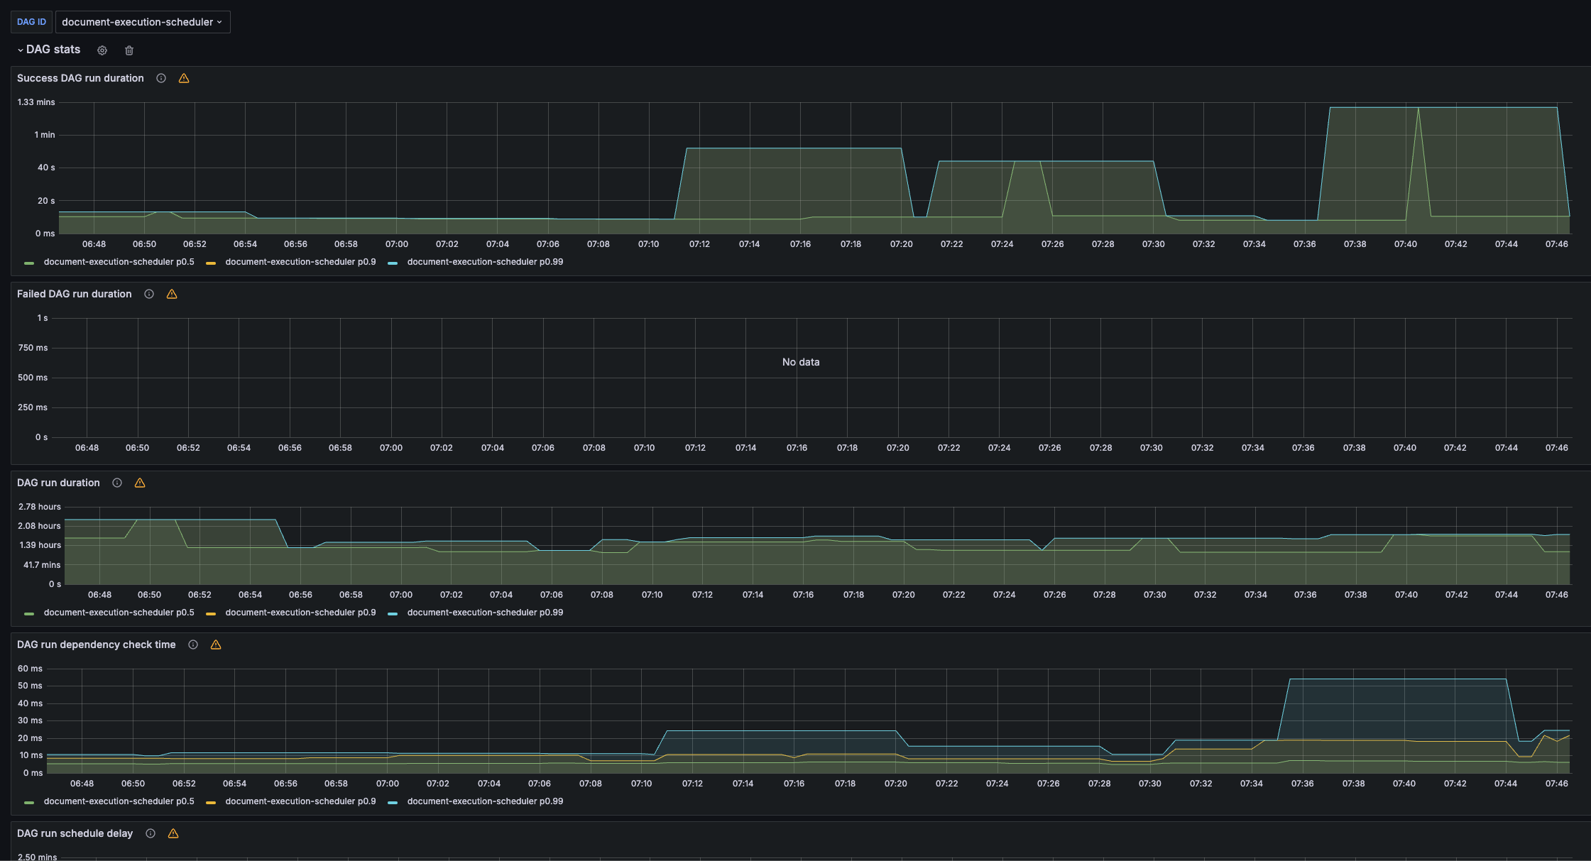Image resolution: width=1591 pixels, height=861 pixels.
Task: Click warning triangle on Success DAG run duration
Action: [184, 78]
